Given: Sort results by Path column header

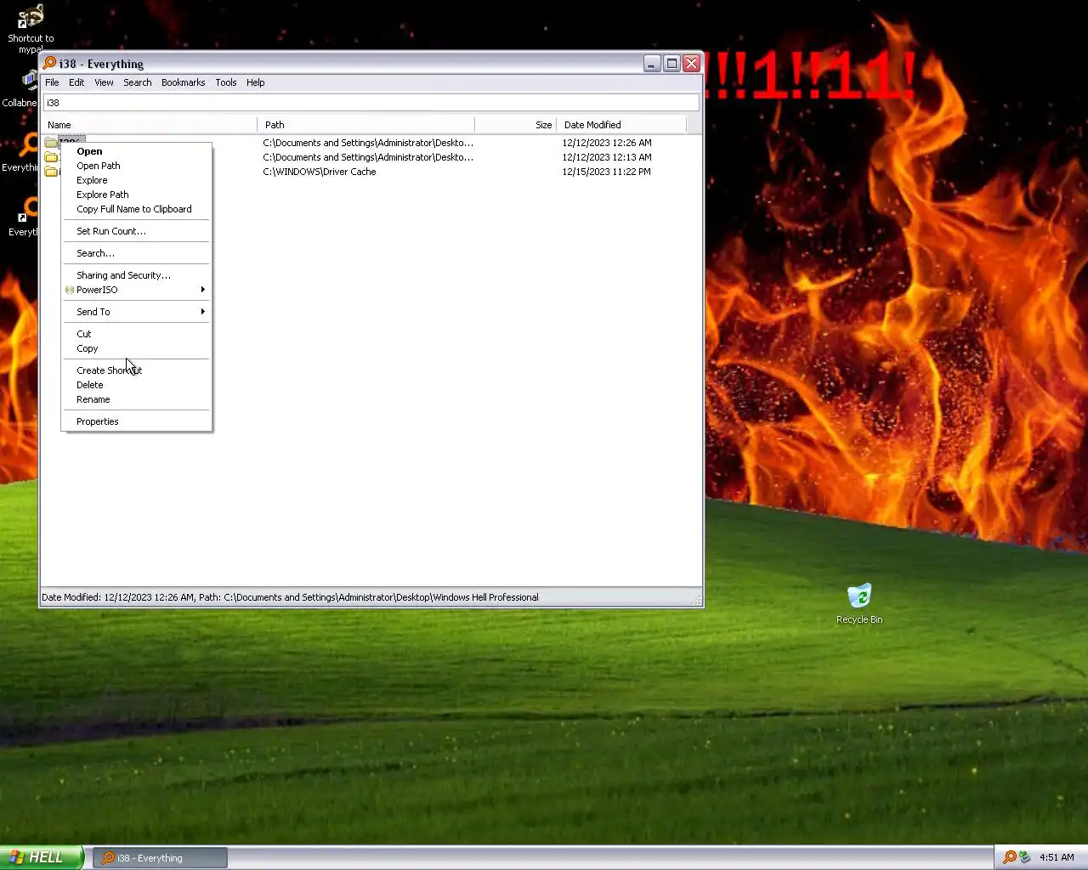Looking at the screenshot, I should click(x=366, y=125).
